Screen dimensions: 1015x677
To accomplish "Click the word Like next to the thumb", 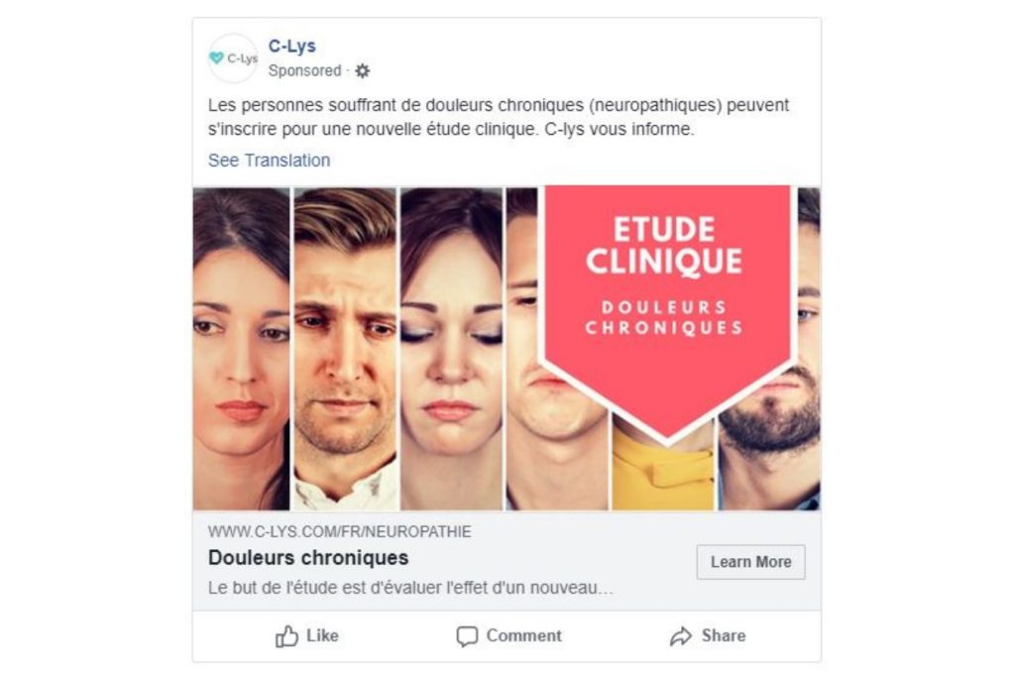I will pos(322,635).
